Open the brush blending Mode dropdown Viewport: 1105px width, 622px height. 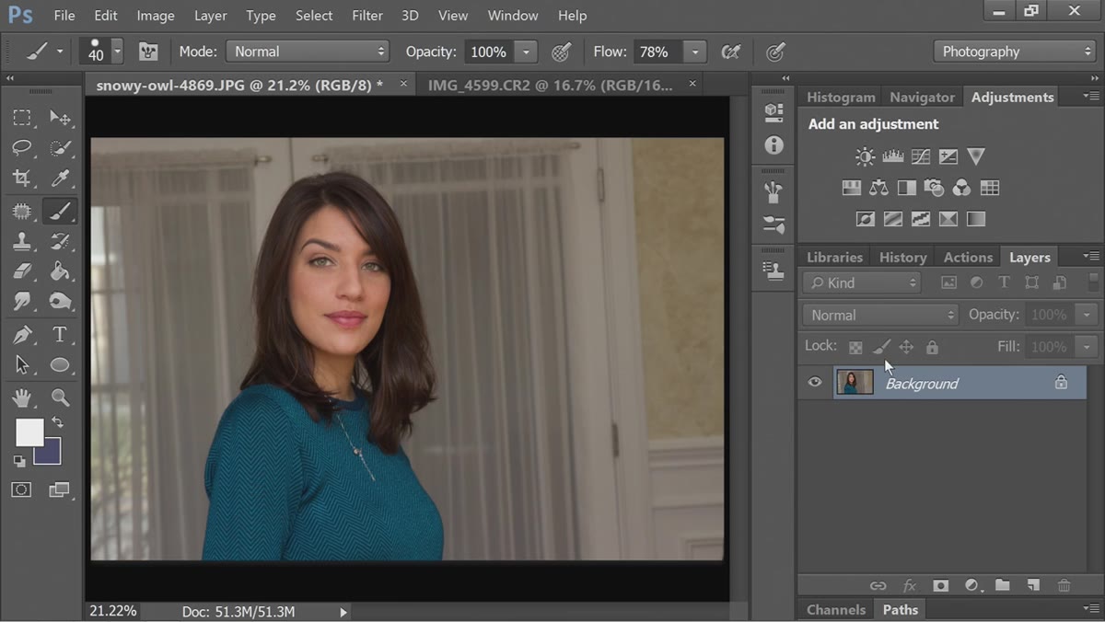pos(308,52)
